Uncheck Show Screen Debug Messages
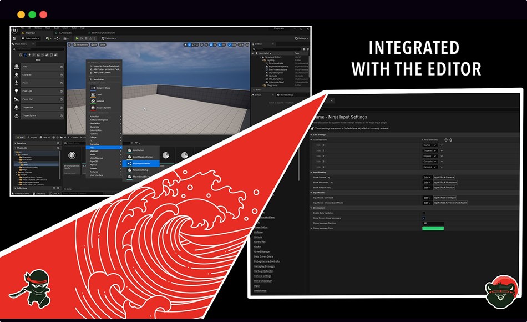The image size is (527, 322). click(x=424, y=218)
